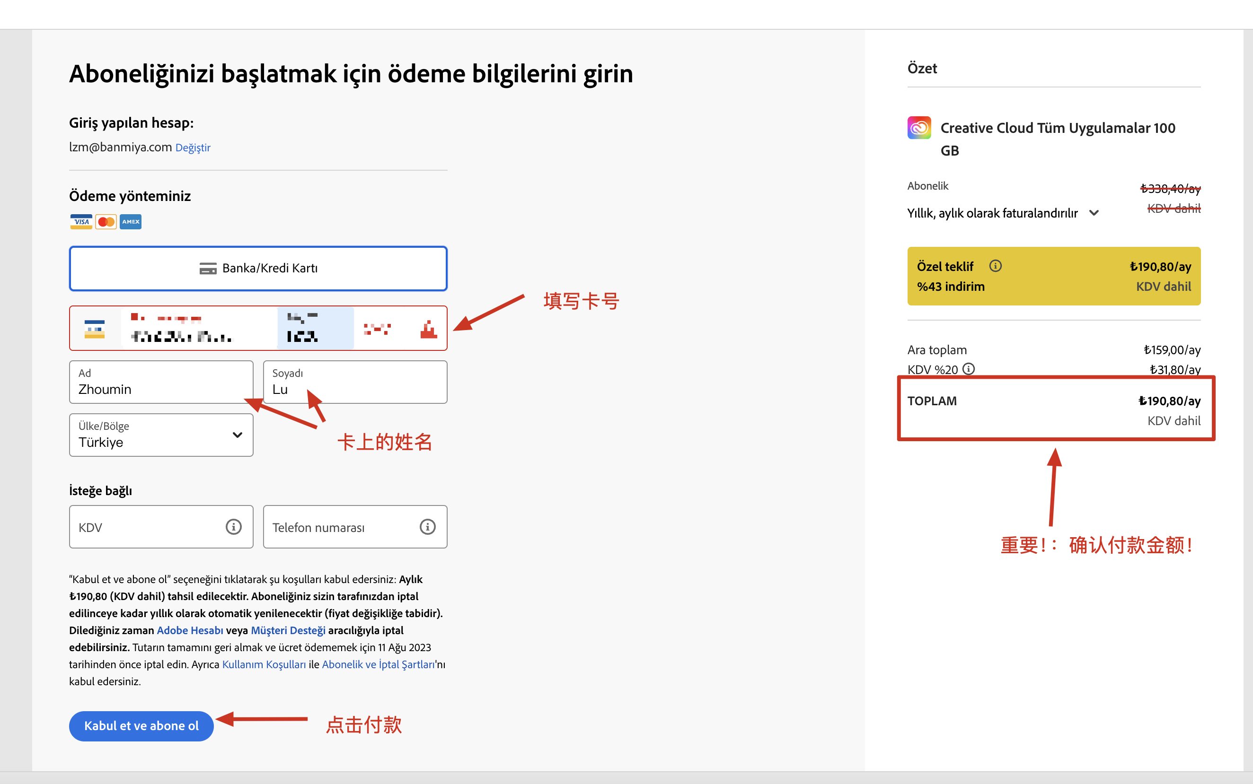
Task: Click the %43 indirim discount text
Action: point(951,286)
